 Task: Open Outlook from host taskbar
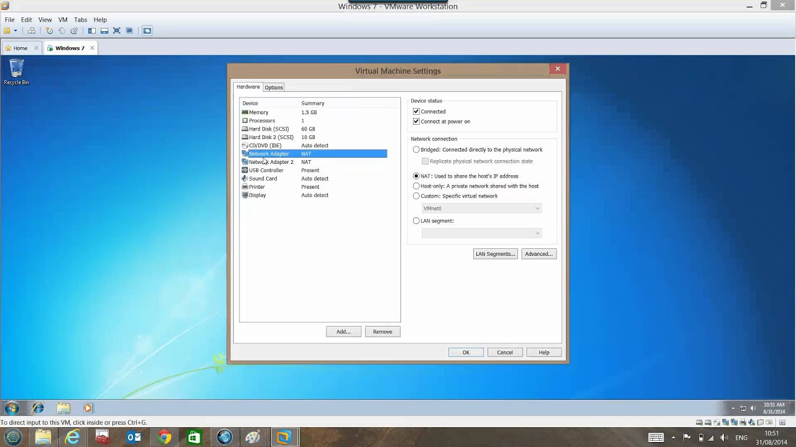tap(134, 438)
